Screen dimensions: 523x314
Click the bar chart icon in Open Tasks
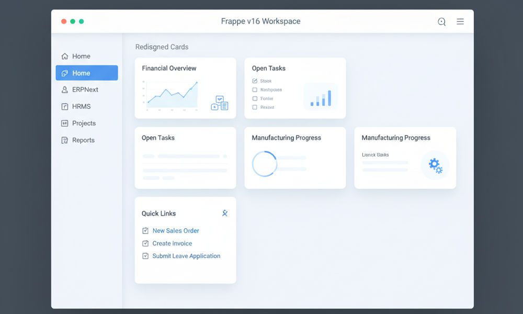click(x=320, y=97)
